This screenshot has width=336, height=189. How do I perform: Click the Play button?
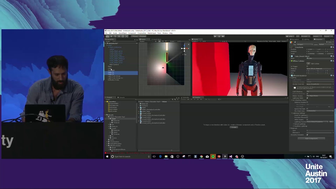(x=215, y=36)
